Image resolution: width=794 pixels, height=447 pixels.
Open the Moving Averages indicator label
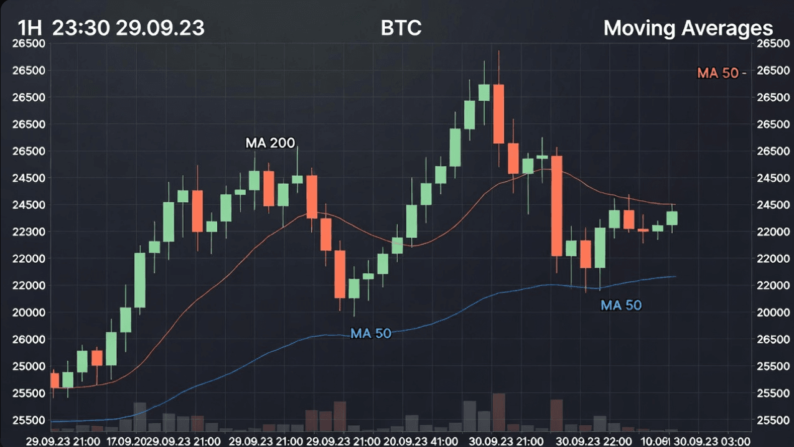[x=688, y=28]
